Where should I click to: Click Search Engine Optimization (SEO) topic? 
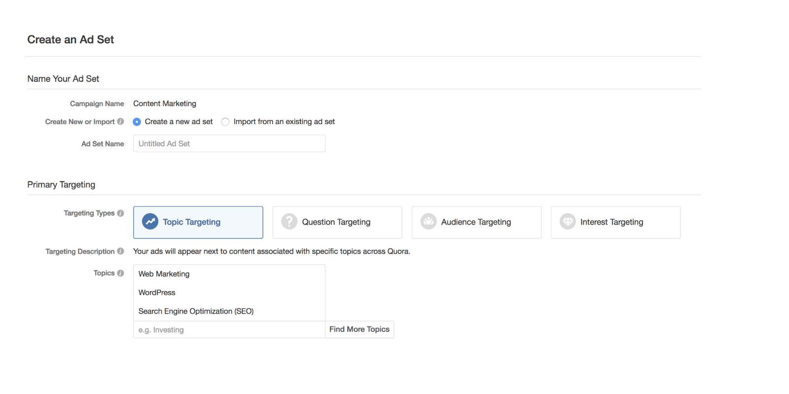(196, 311)
